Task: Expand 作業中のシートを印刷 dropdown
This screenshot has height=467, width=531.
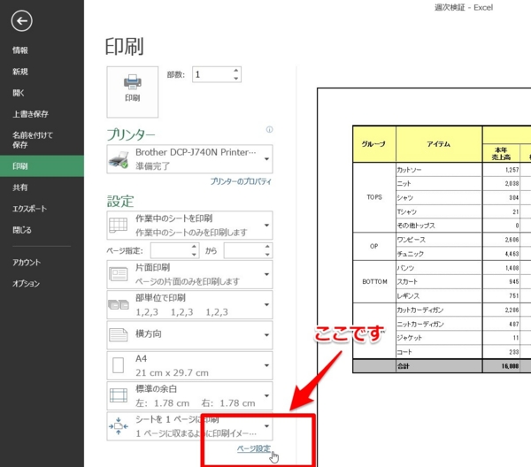Action: tap(189, 226)
